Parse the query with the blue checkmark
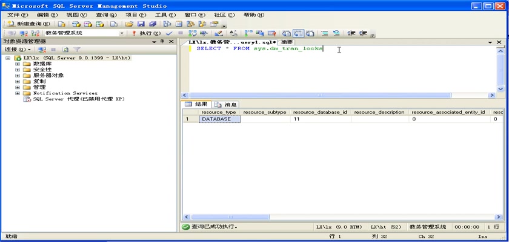The image size is (509, 242). click(169, 33)
